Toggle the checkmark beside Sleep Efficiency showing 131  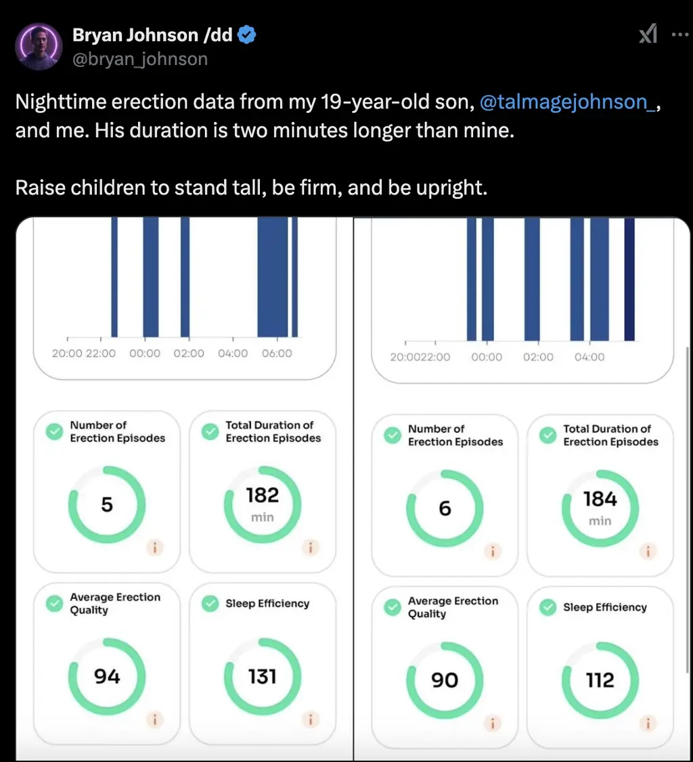coord(210,603)
